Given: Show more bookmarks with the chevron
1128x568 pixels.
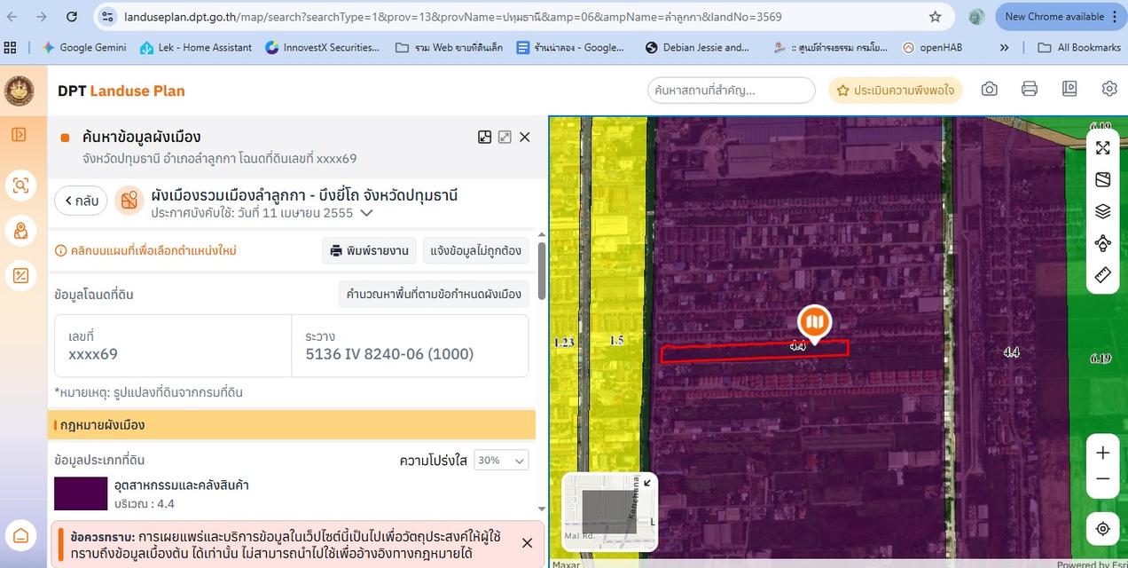Looking at the screenshot, I should click(1004, 47).
